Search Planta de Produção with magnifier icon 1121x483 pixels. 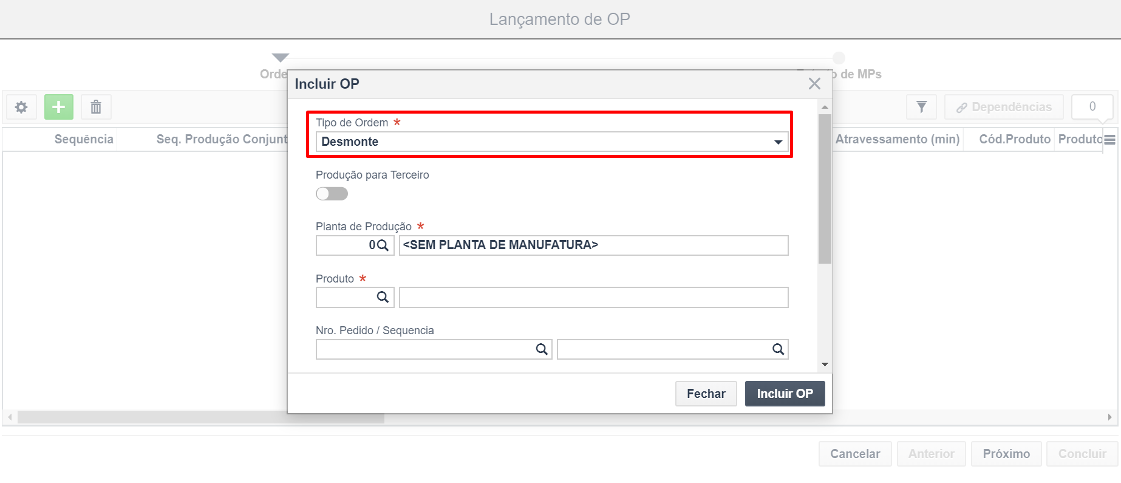[383, 245]
